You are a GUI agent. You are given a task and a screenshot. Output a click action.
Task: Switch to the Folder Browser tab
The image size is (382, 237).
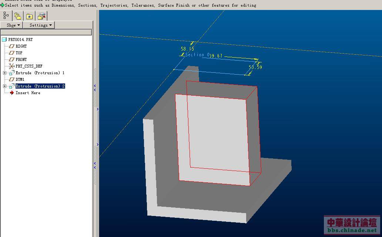point(17,16)
